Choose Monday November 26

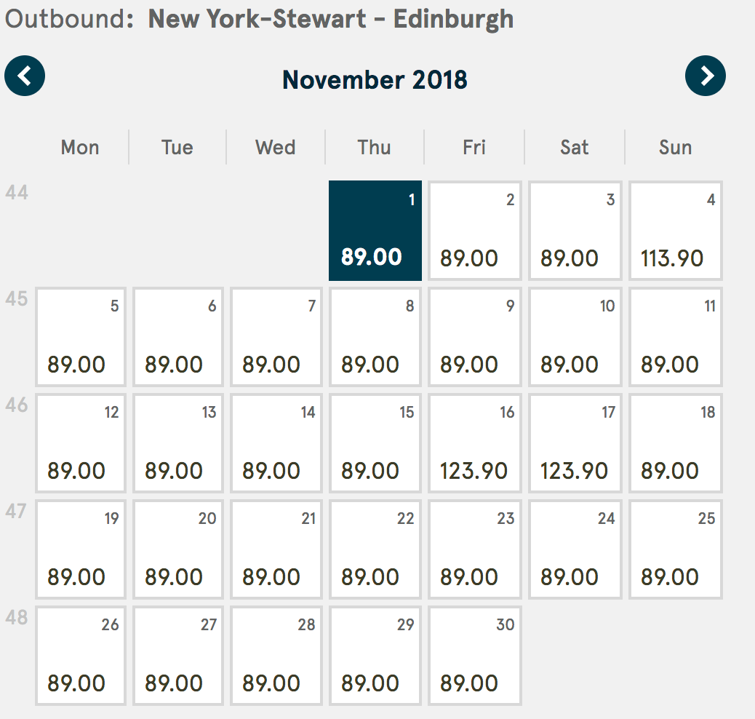[81, 656]
